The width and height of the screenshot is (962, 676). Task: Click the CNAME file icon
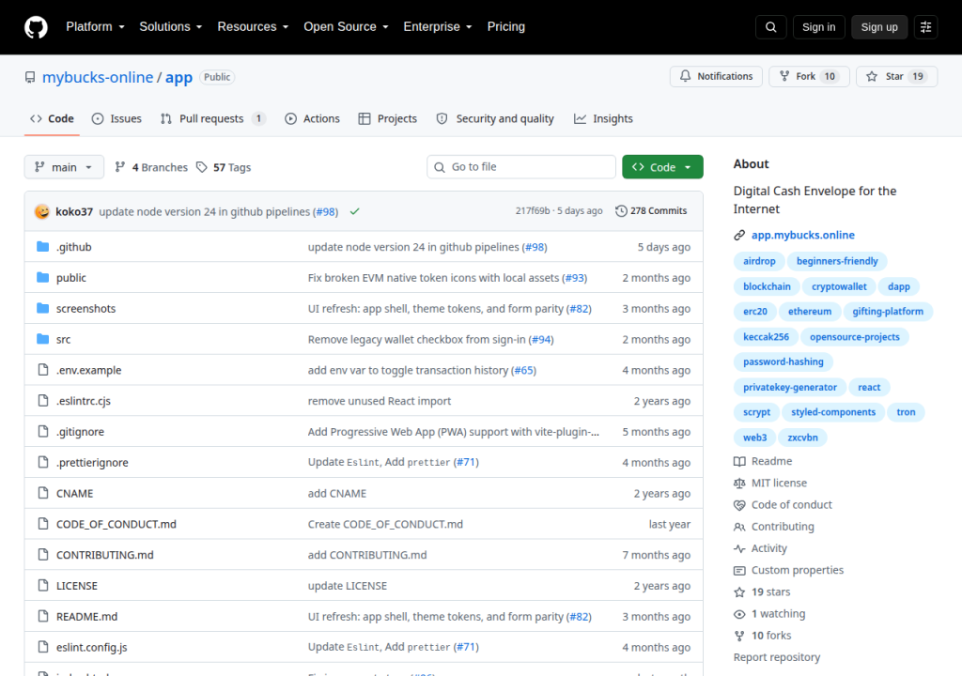[x=43, y=493]
